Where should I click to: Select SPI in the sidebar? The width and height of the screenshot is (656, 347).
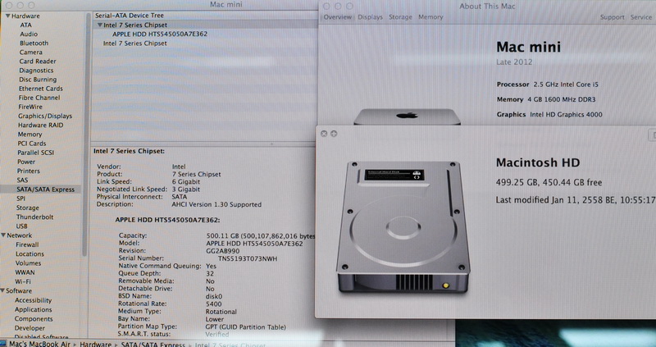click(21, 199)
